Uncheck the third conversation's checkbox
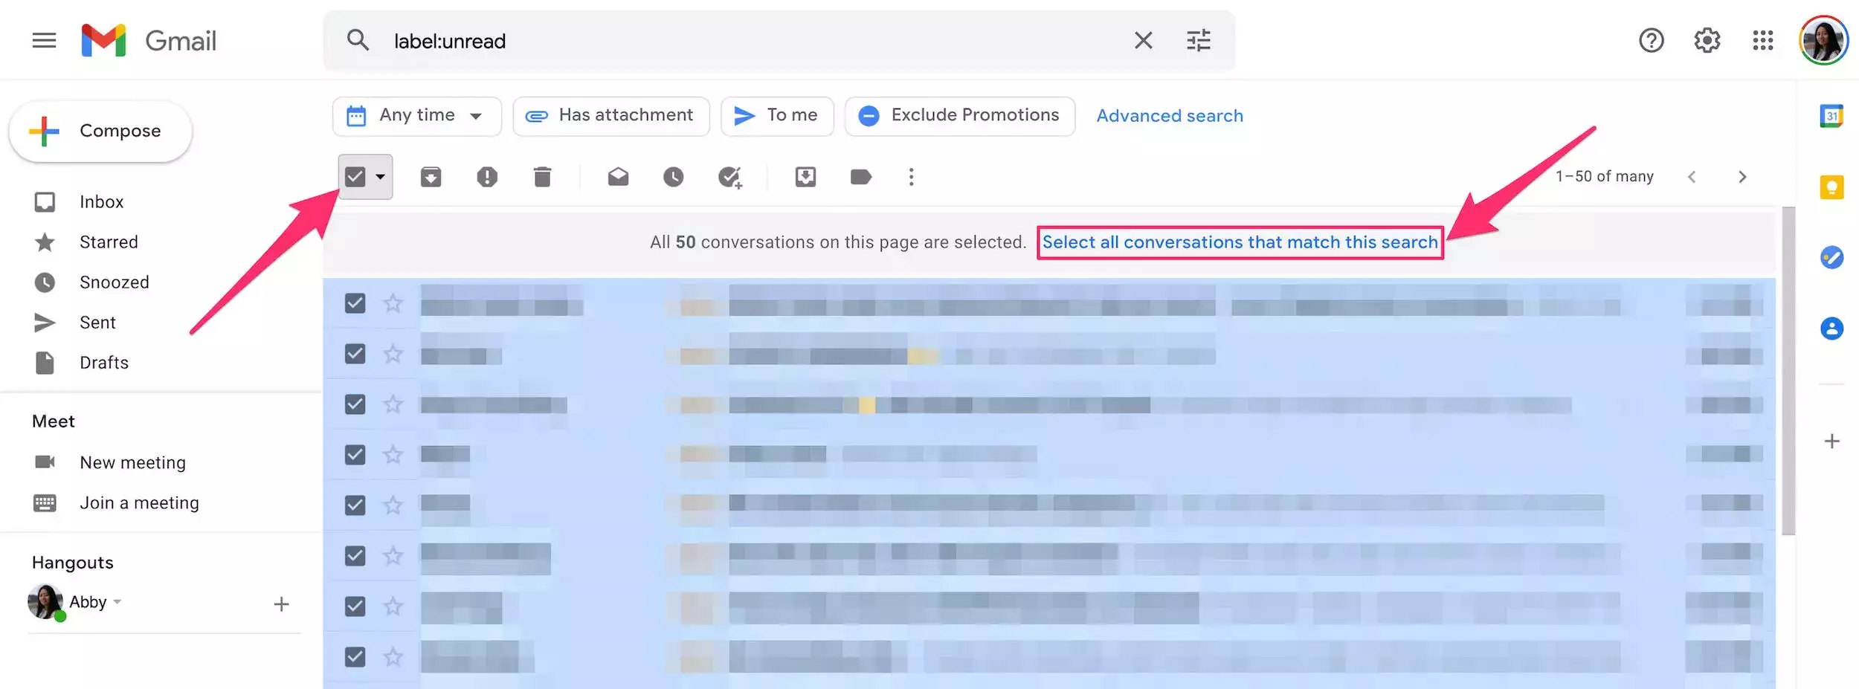Viewport: 1859px width, 689px height. click(355, 404)
